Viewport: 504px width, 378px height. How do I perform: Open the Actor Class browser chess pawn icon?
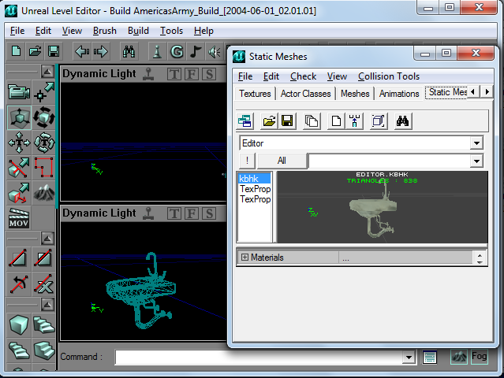(x=157, y=51)
